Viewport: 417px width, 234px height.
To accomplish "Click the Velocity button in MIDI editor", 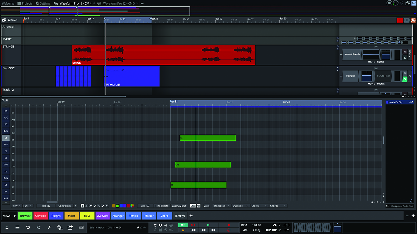I will point(46,206).
